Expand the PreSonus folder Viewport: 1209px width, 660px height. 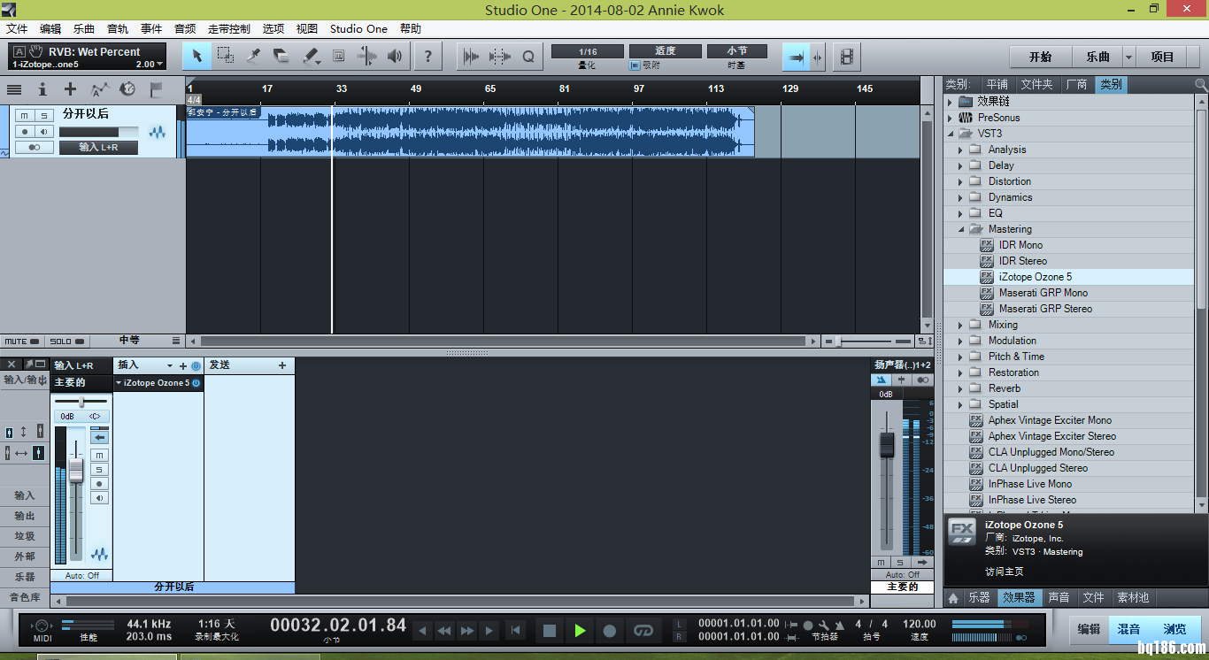pos(951,118)
